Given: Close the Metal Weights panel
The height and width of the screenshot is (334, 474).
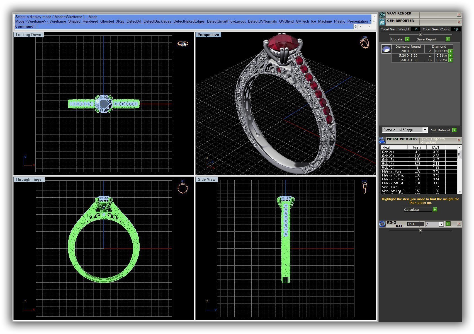Looking at the screenshot, I should point(459,140).
